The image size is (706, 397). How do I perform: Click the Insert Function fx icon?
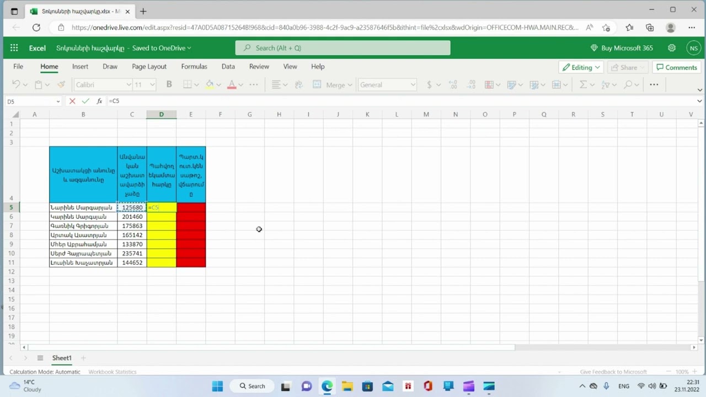coord(99,101)
